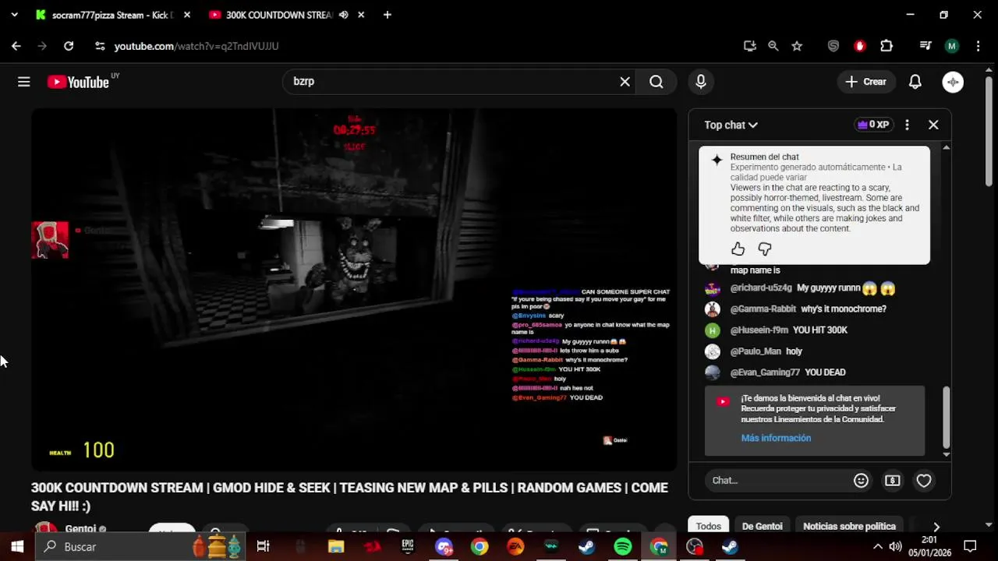
Task: Open the Más información link
Action: 776,438
